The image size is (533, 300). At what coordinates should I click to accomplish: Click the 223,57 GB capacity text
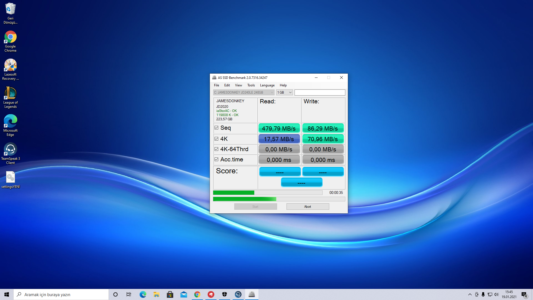(224, 119)
